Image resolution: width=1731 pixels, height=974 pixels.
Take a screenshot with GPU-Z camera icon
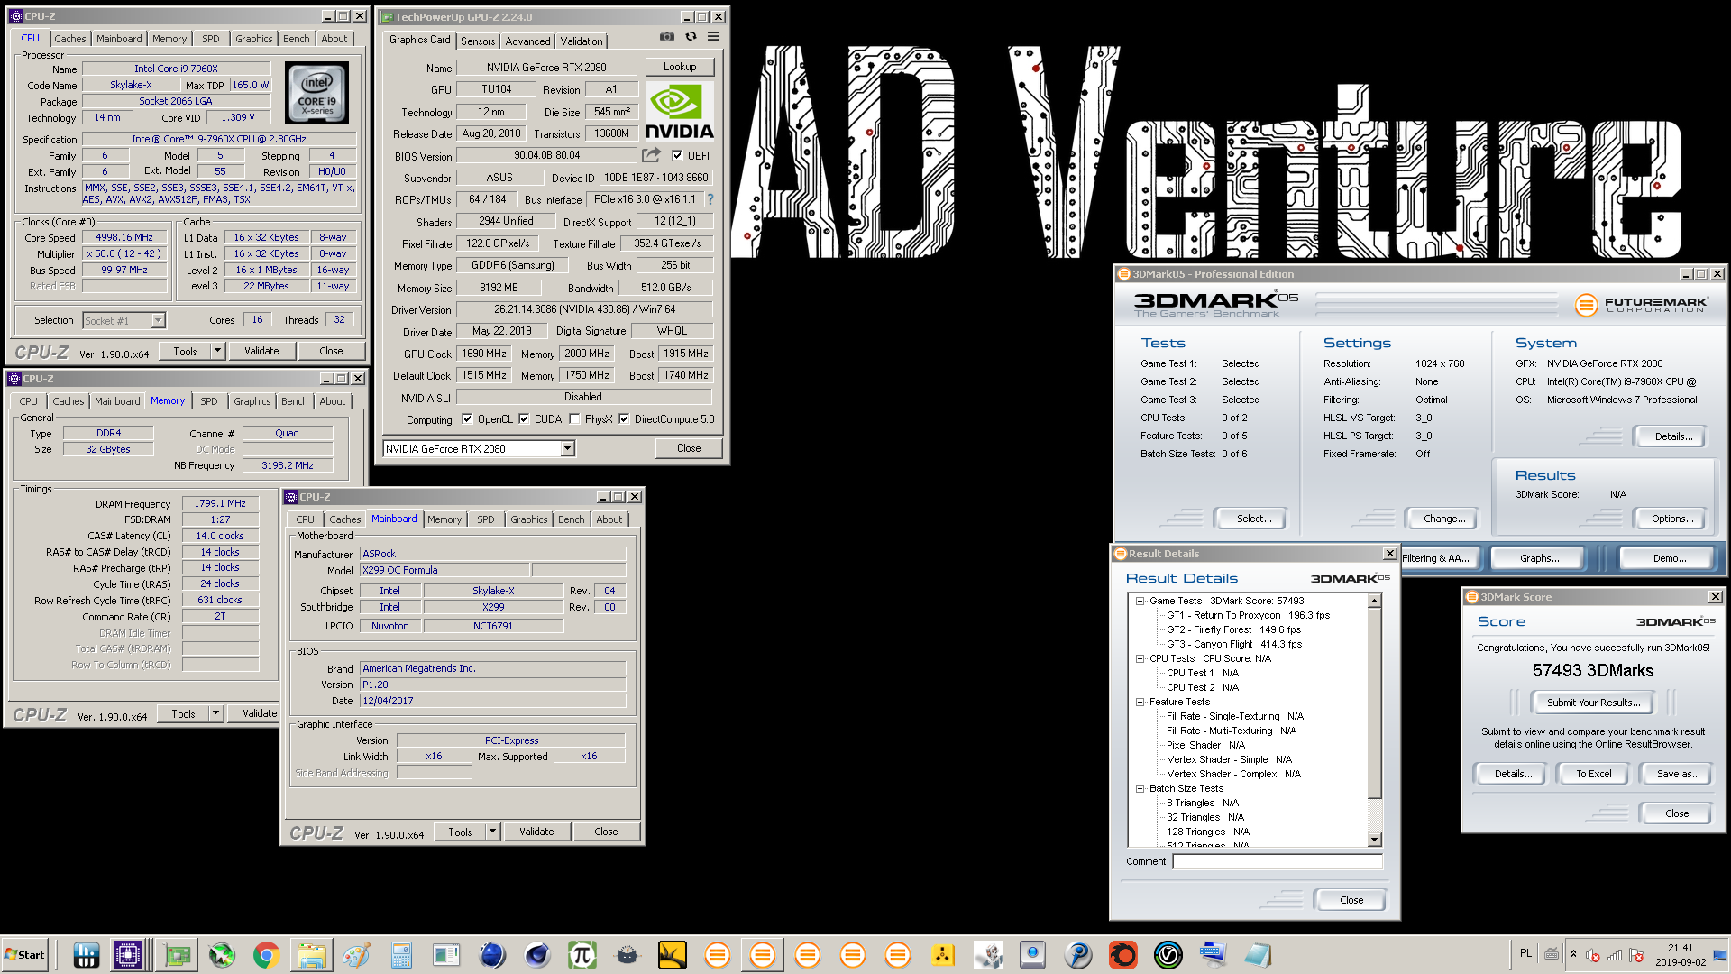click(x=666, y=37)
